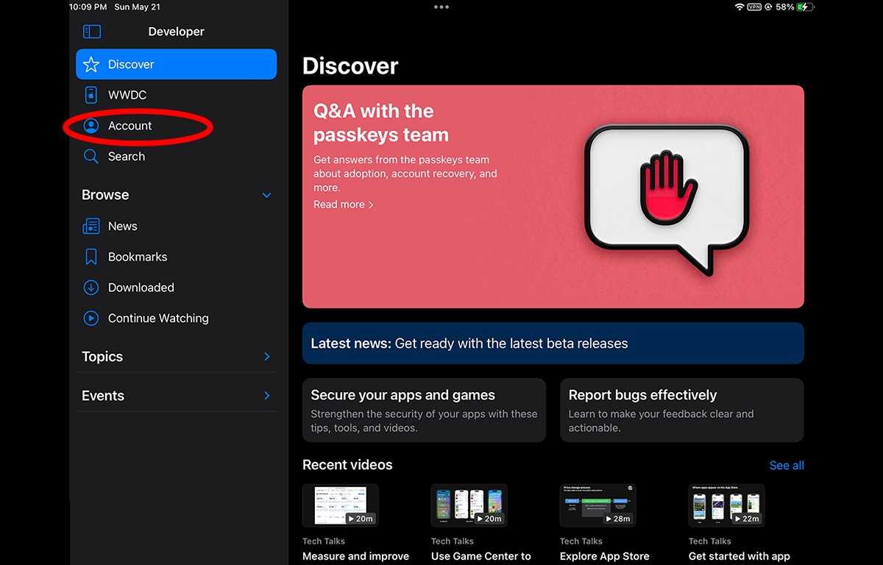This screenshot has height=565, width=883.
Task: Open Continue Watching via the play icon
Action: click(91, 318)
